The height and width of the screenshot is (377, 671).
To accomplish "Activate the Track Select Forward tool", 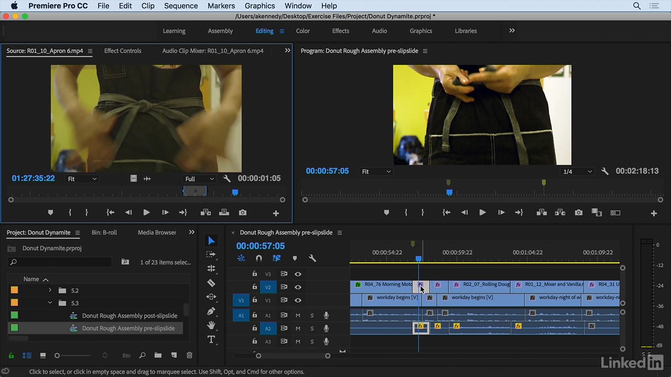I will coord(211,254).
